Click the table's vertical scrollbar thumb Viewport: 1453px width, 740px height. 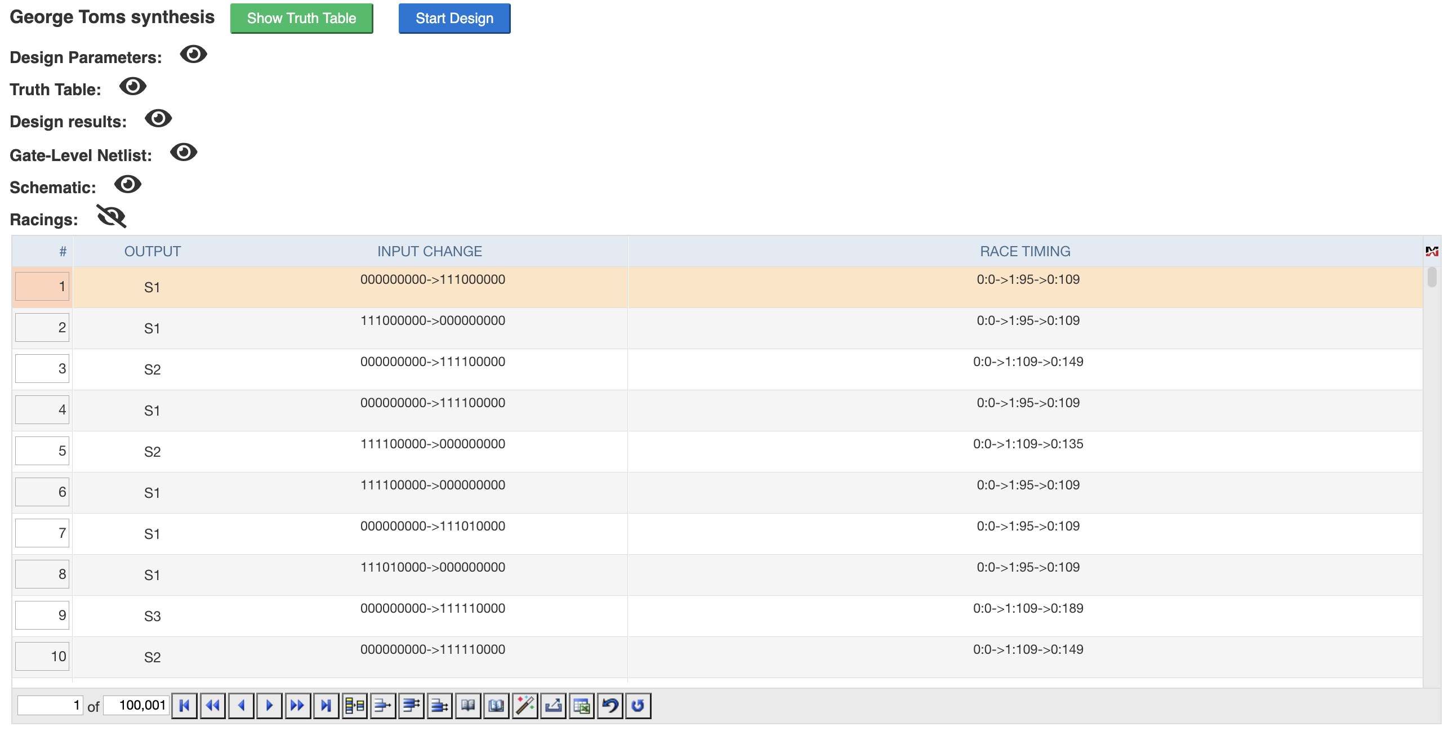click(x=1432, y=277)
